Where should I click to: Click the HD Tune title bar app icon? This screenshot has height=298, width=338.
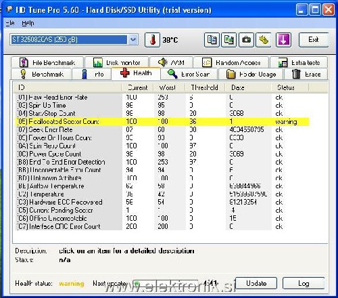click(9, 9)
